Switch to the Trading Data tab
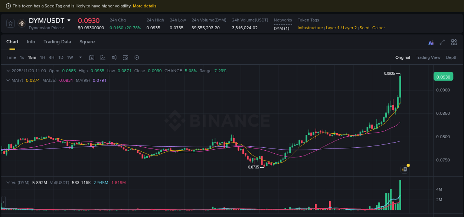464x217 pixels. [x=57, y=42]
